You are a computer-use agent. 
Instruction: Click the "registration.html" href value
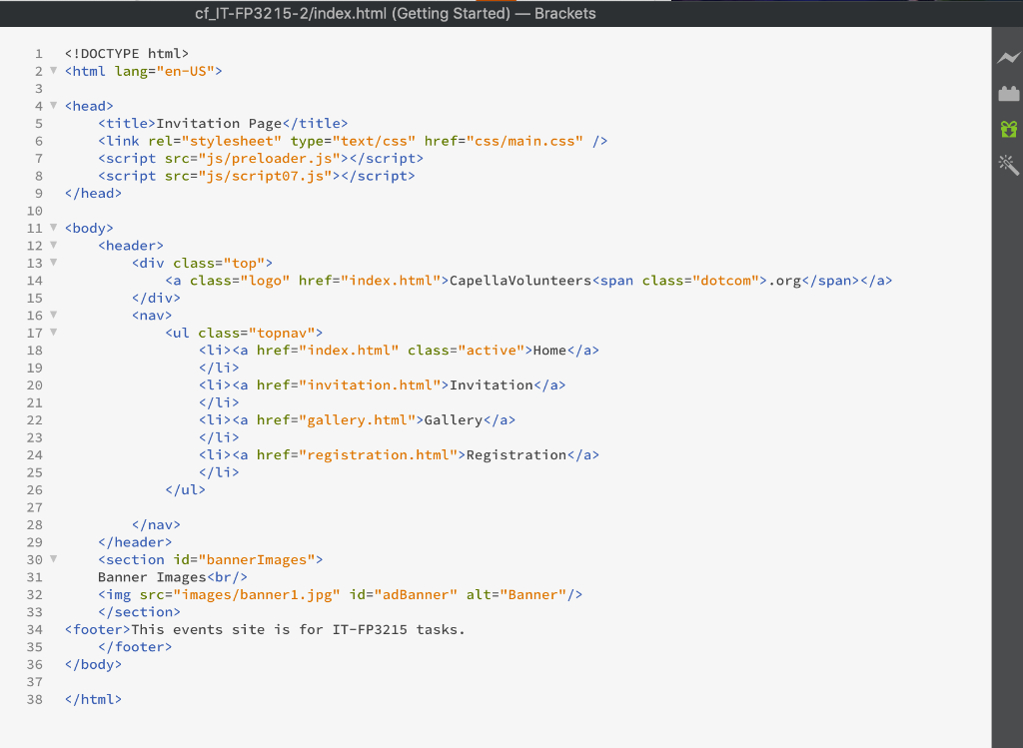pos(378,455)
